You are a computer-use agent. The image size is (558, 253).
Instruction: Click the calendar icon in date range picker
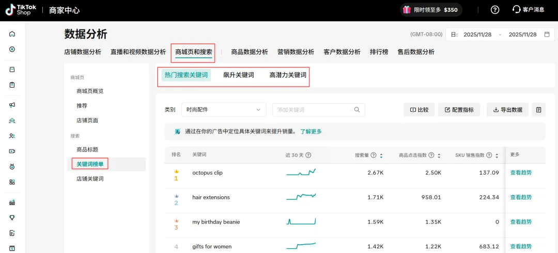(547, 35)
